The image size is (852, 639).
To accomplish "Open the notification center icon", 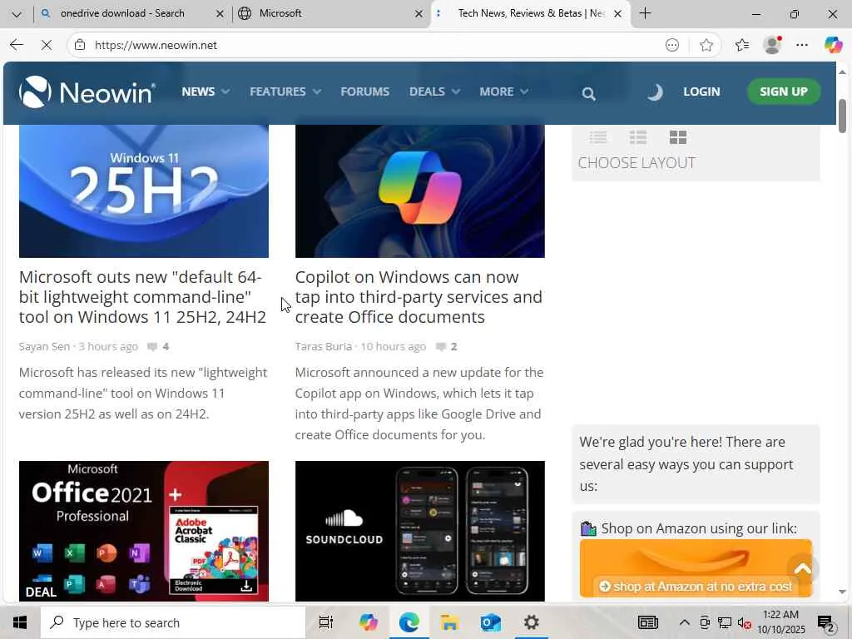I will [826, 623].
